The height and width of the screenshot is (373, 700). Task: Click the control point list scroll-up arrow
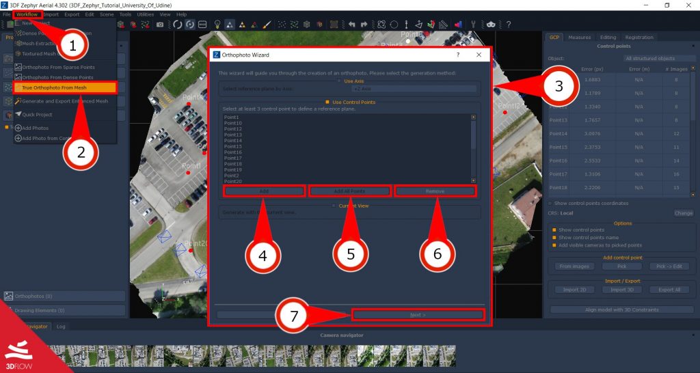tap(473, 117)
